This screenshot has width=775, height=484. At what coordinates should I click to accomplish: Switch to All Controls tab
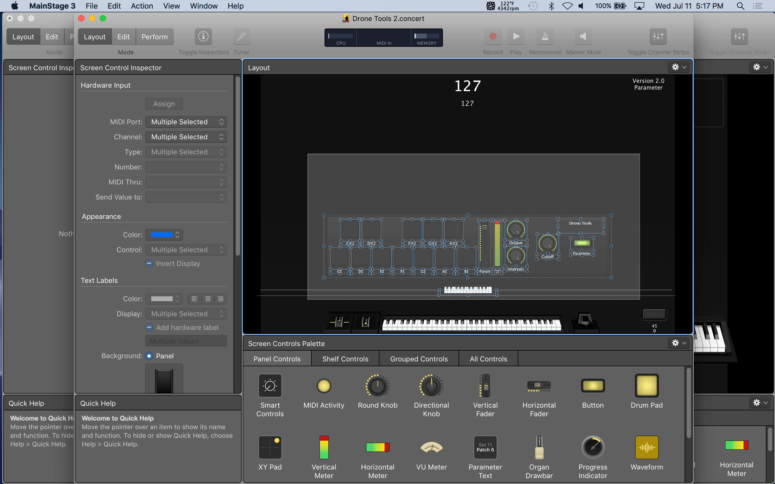pos(488,359)
